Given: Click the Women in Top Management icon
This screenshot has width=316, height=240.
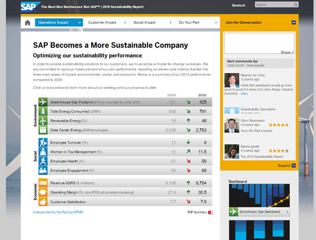Looking at the screenshot, I should pyautogui.click(x=43, y=152).
